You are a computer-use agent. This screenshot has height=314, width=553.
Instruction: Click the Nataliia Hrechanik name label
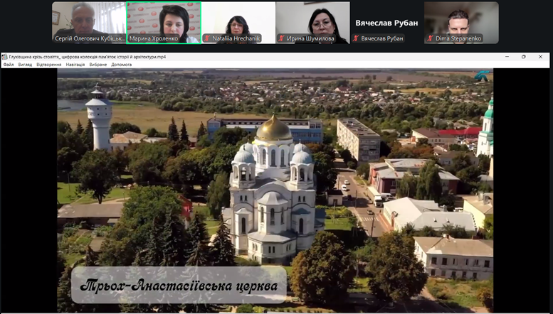click(232, 38)
